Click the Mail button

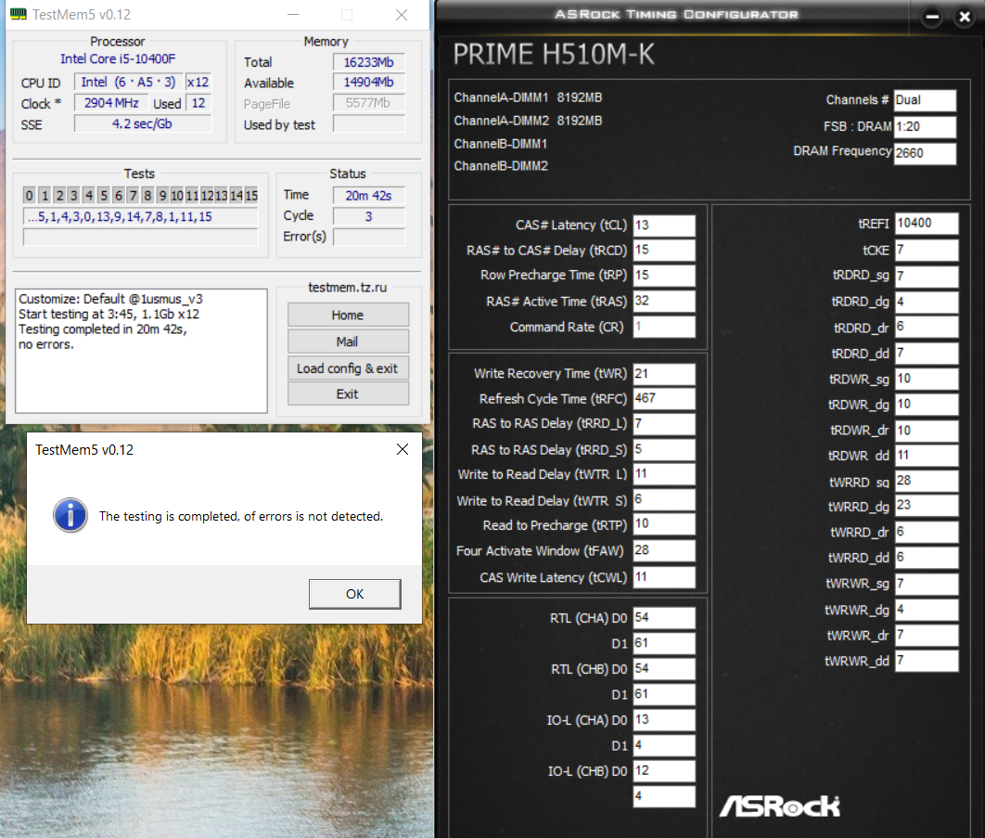click(348, 342)
